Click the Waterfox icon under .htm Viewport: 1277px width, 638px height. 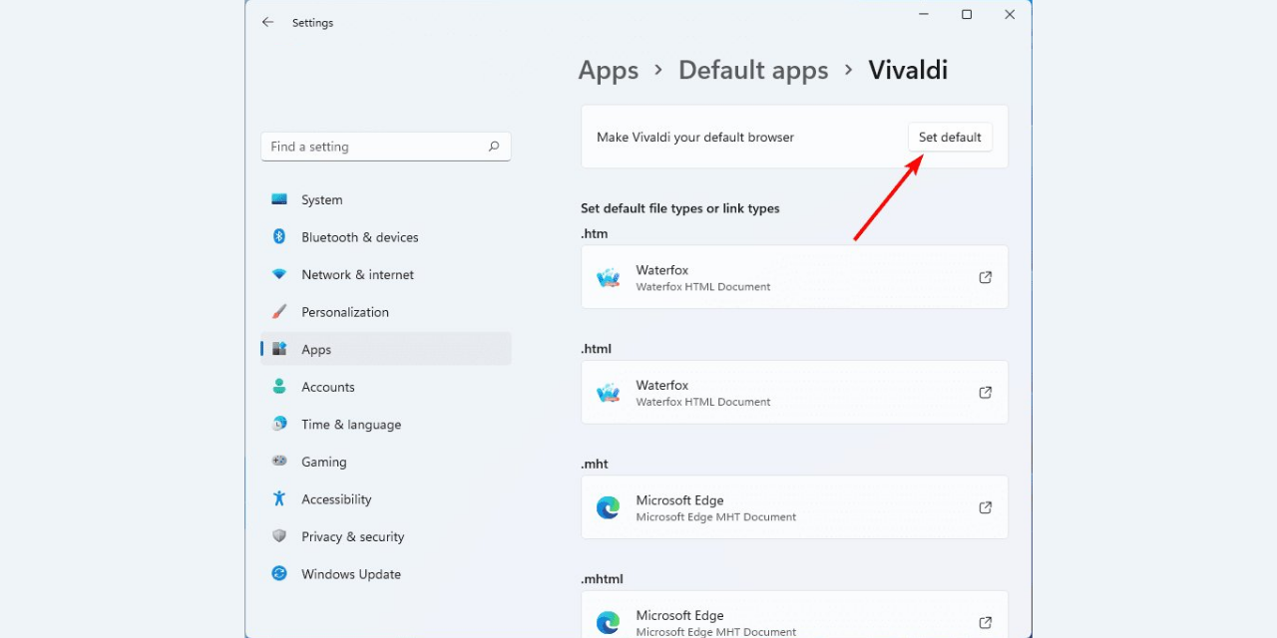tap(609, 278)
